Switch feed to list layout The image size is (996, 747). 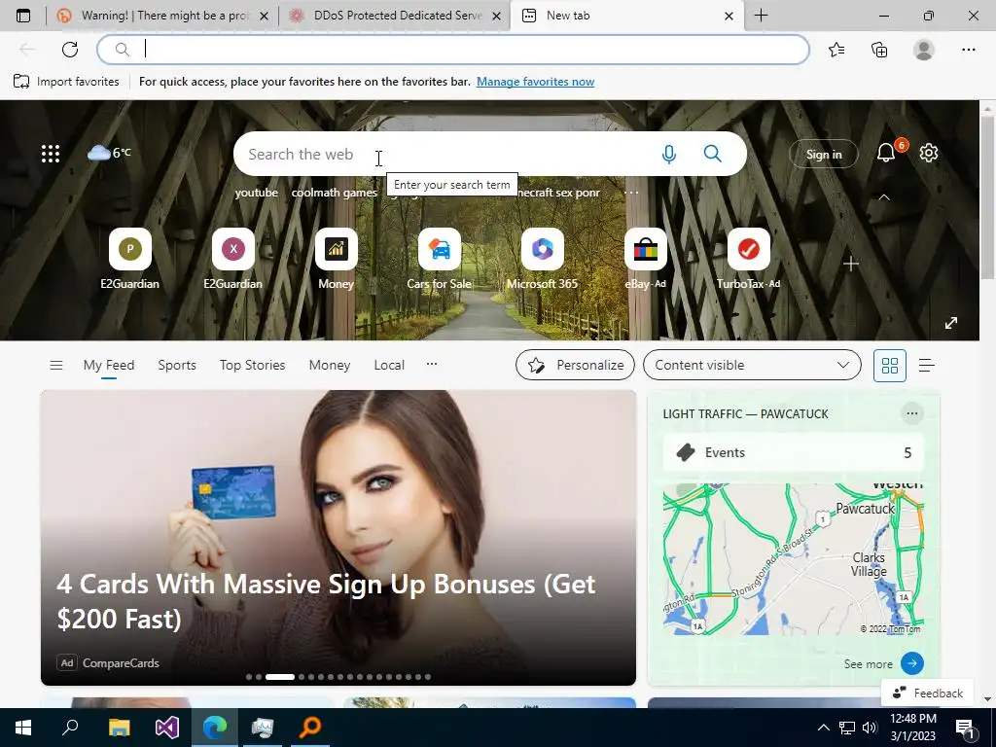(x=927, y=366)
